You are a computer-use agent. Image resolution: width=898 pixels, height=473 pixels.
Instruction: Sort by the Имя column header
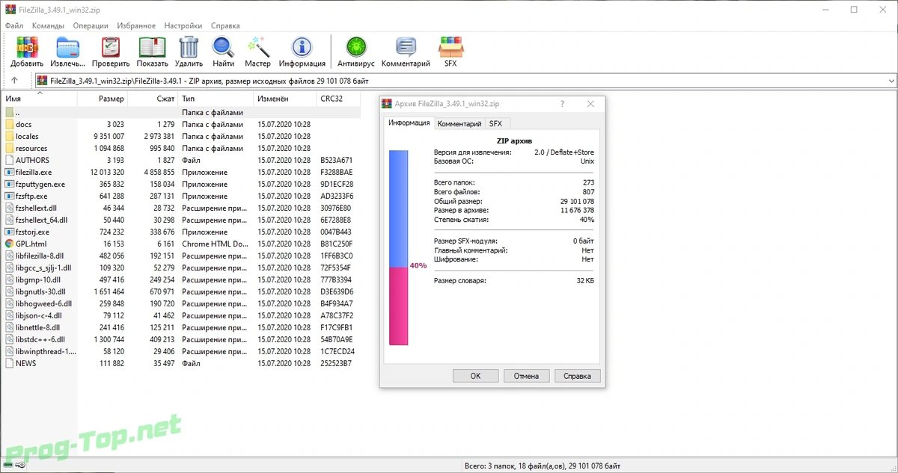38,99
